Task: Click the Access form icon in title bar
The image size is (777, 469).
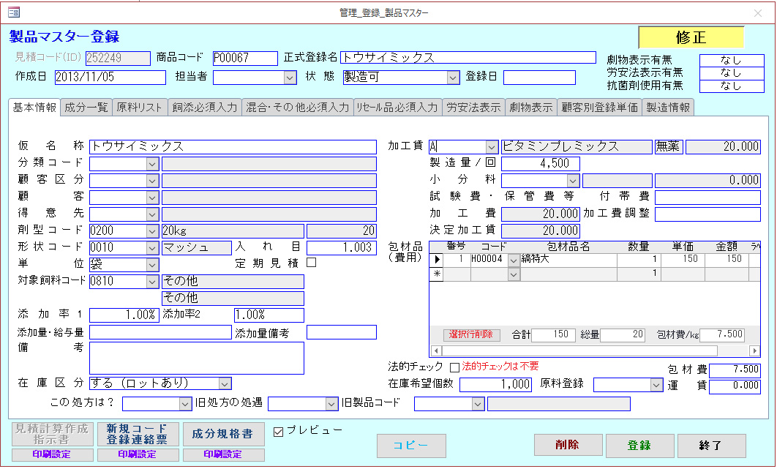Action: (x=13, y=12)
